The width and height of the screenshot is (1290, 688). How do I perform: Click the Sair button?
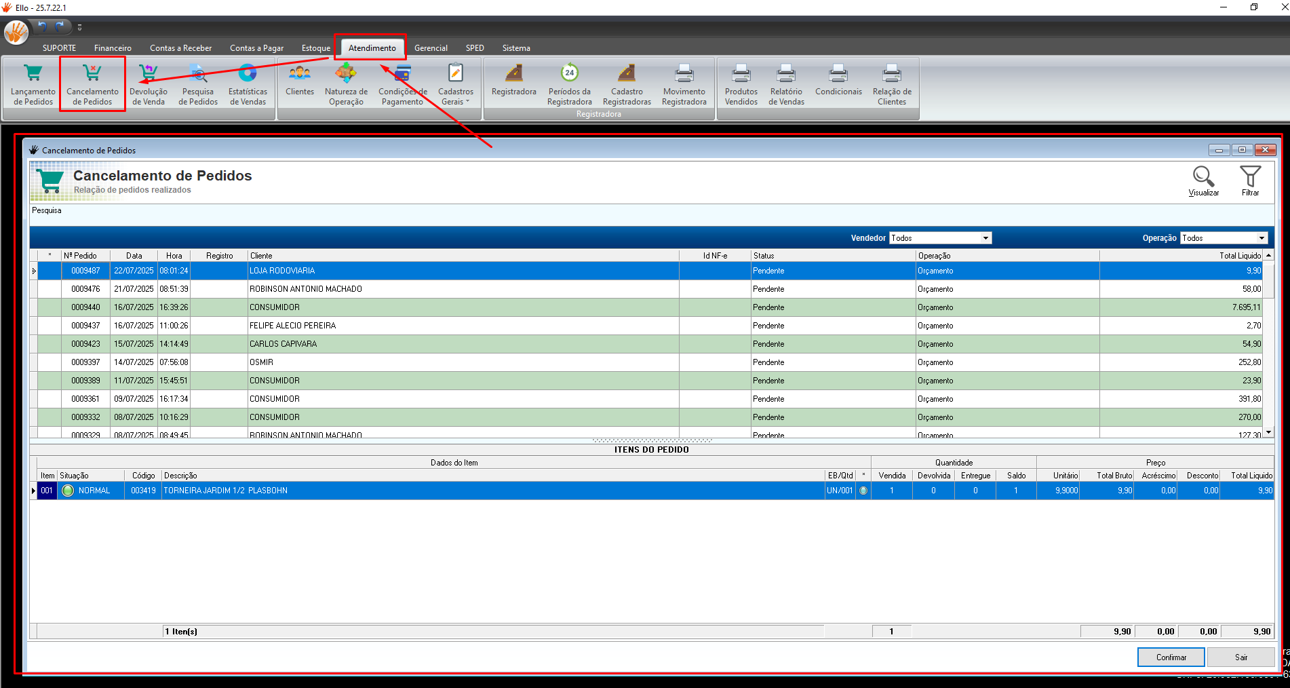click(x=1241, y=657)
